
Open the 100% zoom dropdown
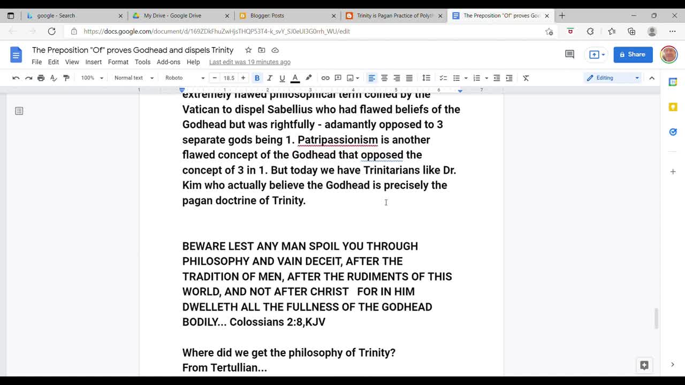pos(92,78)
